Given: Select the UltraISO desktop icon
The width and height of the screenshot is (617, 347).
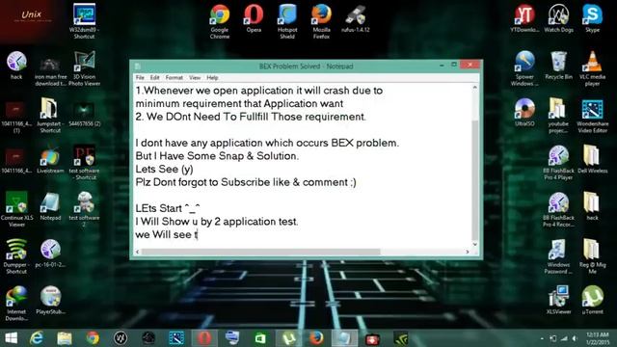Looking at the screenshot, I should coord(524,113).
